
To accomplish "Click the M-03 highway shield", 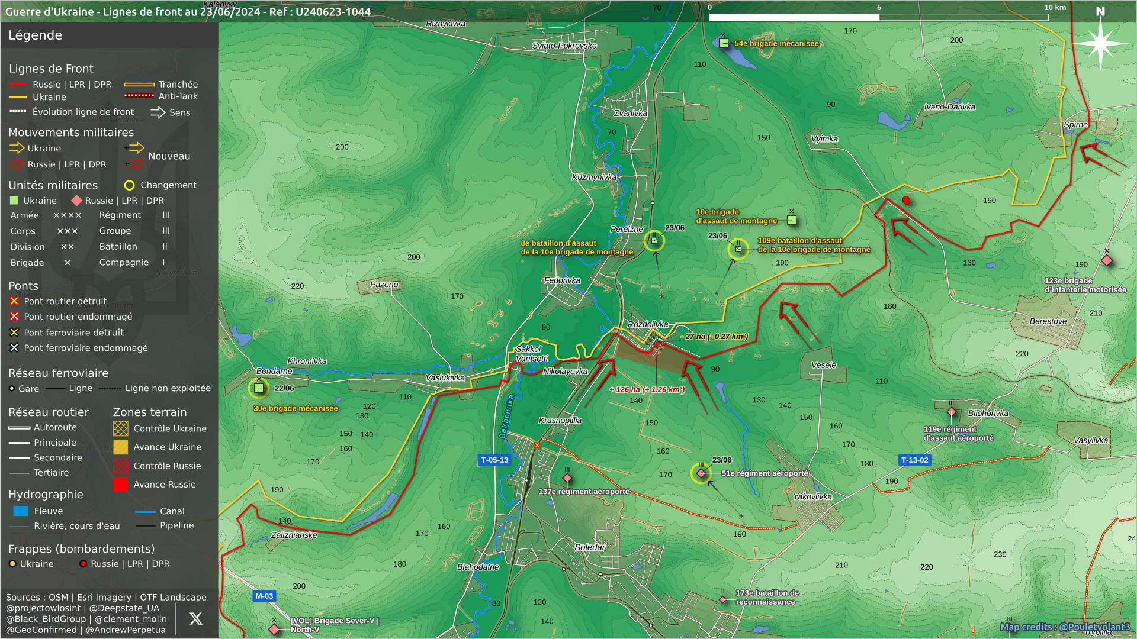I will coord(264,596).
